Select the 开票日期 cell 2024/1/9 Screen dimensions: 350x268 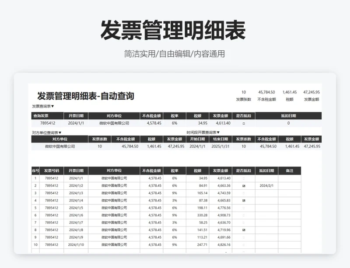[76, 237]
